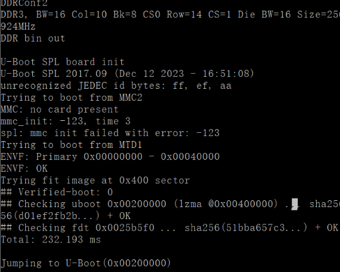Click the "spl: mmc init failed" error line

tap(110, 133)
